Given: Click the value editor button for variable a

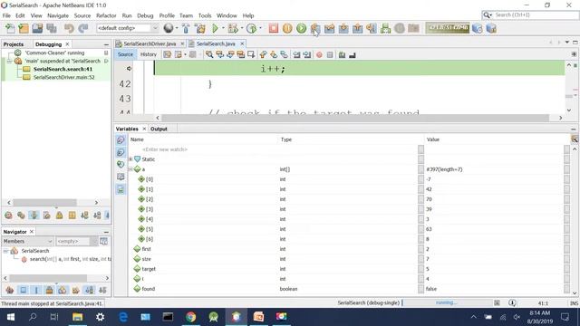Looking at the screenshot, I should [x=566, y=169].
